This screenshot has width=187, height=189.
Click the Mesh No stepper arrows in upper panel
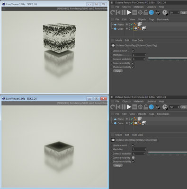[145, 55]
